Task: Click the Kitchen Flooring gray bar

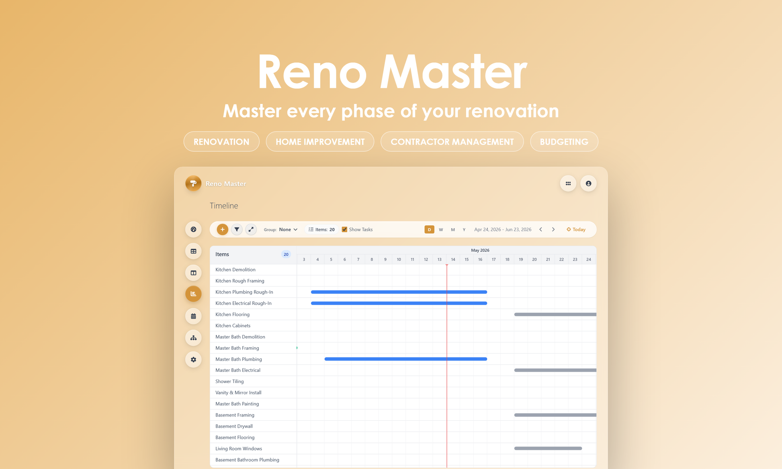Action: pyautogui.click(x=555, y=314)
